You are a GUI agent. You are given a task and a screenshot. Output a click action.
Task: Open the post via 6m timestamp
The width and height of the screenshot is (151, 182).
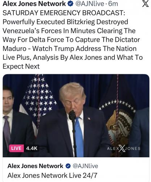coord(113,4)
